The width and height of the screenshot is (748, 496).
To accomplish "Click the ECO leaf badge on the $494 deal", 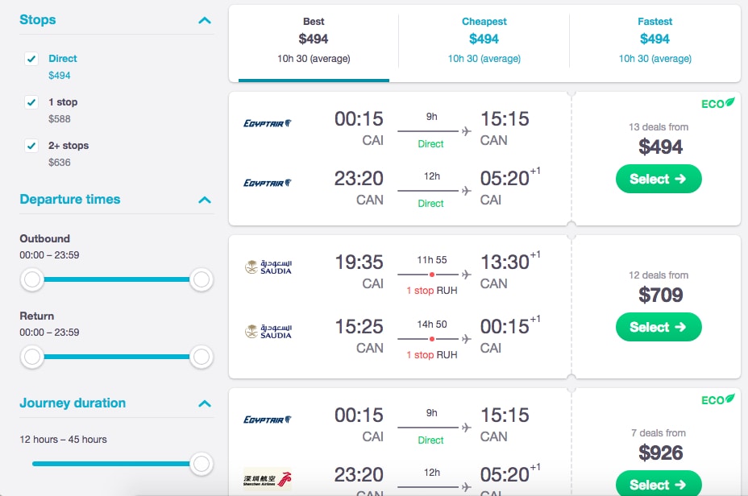I will [x=718, y=102].
